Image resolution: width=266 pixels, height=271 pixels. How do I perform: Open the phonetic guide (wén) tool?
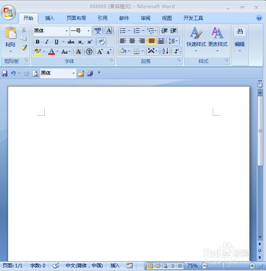pos(98,31)
